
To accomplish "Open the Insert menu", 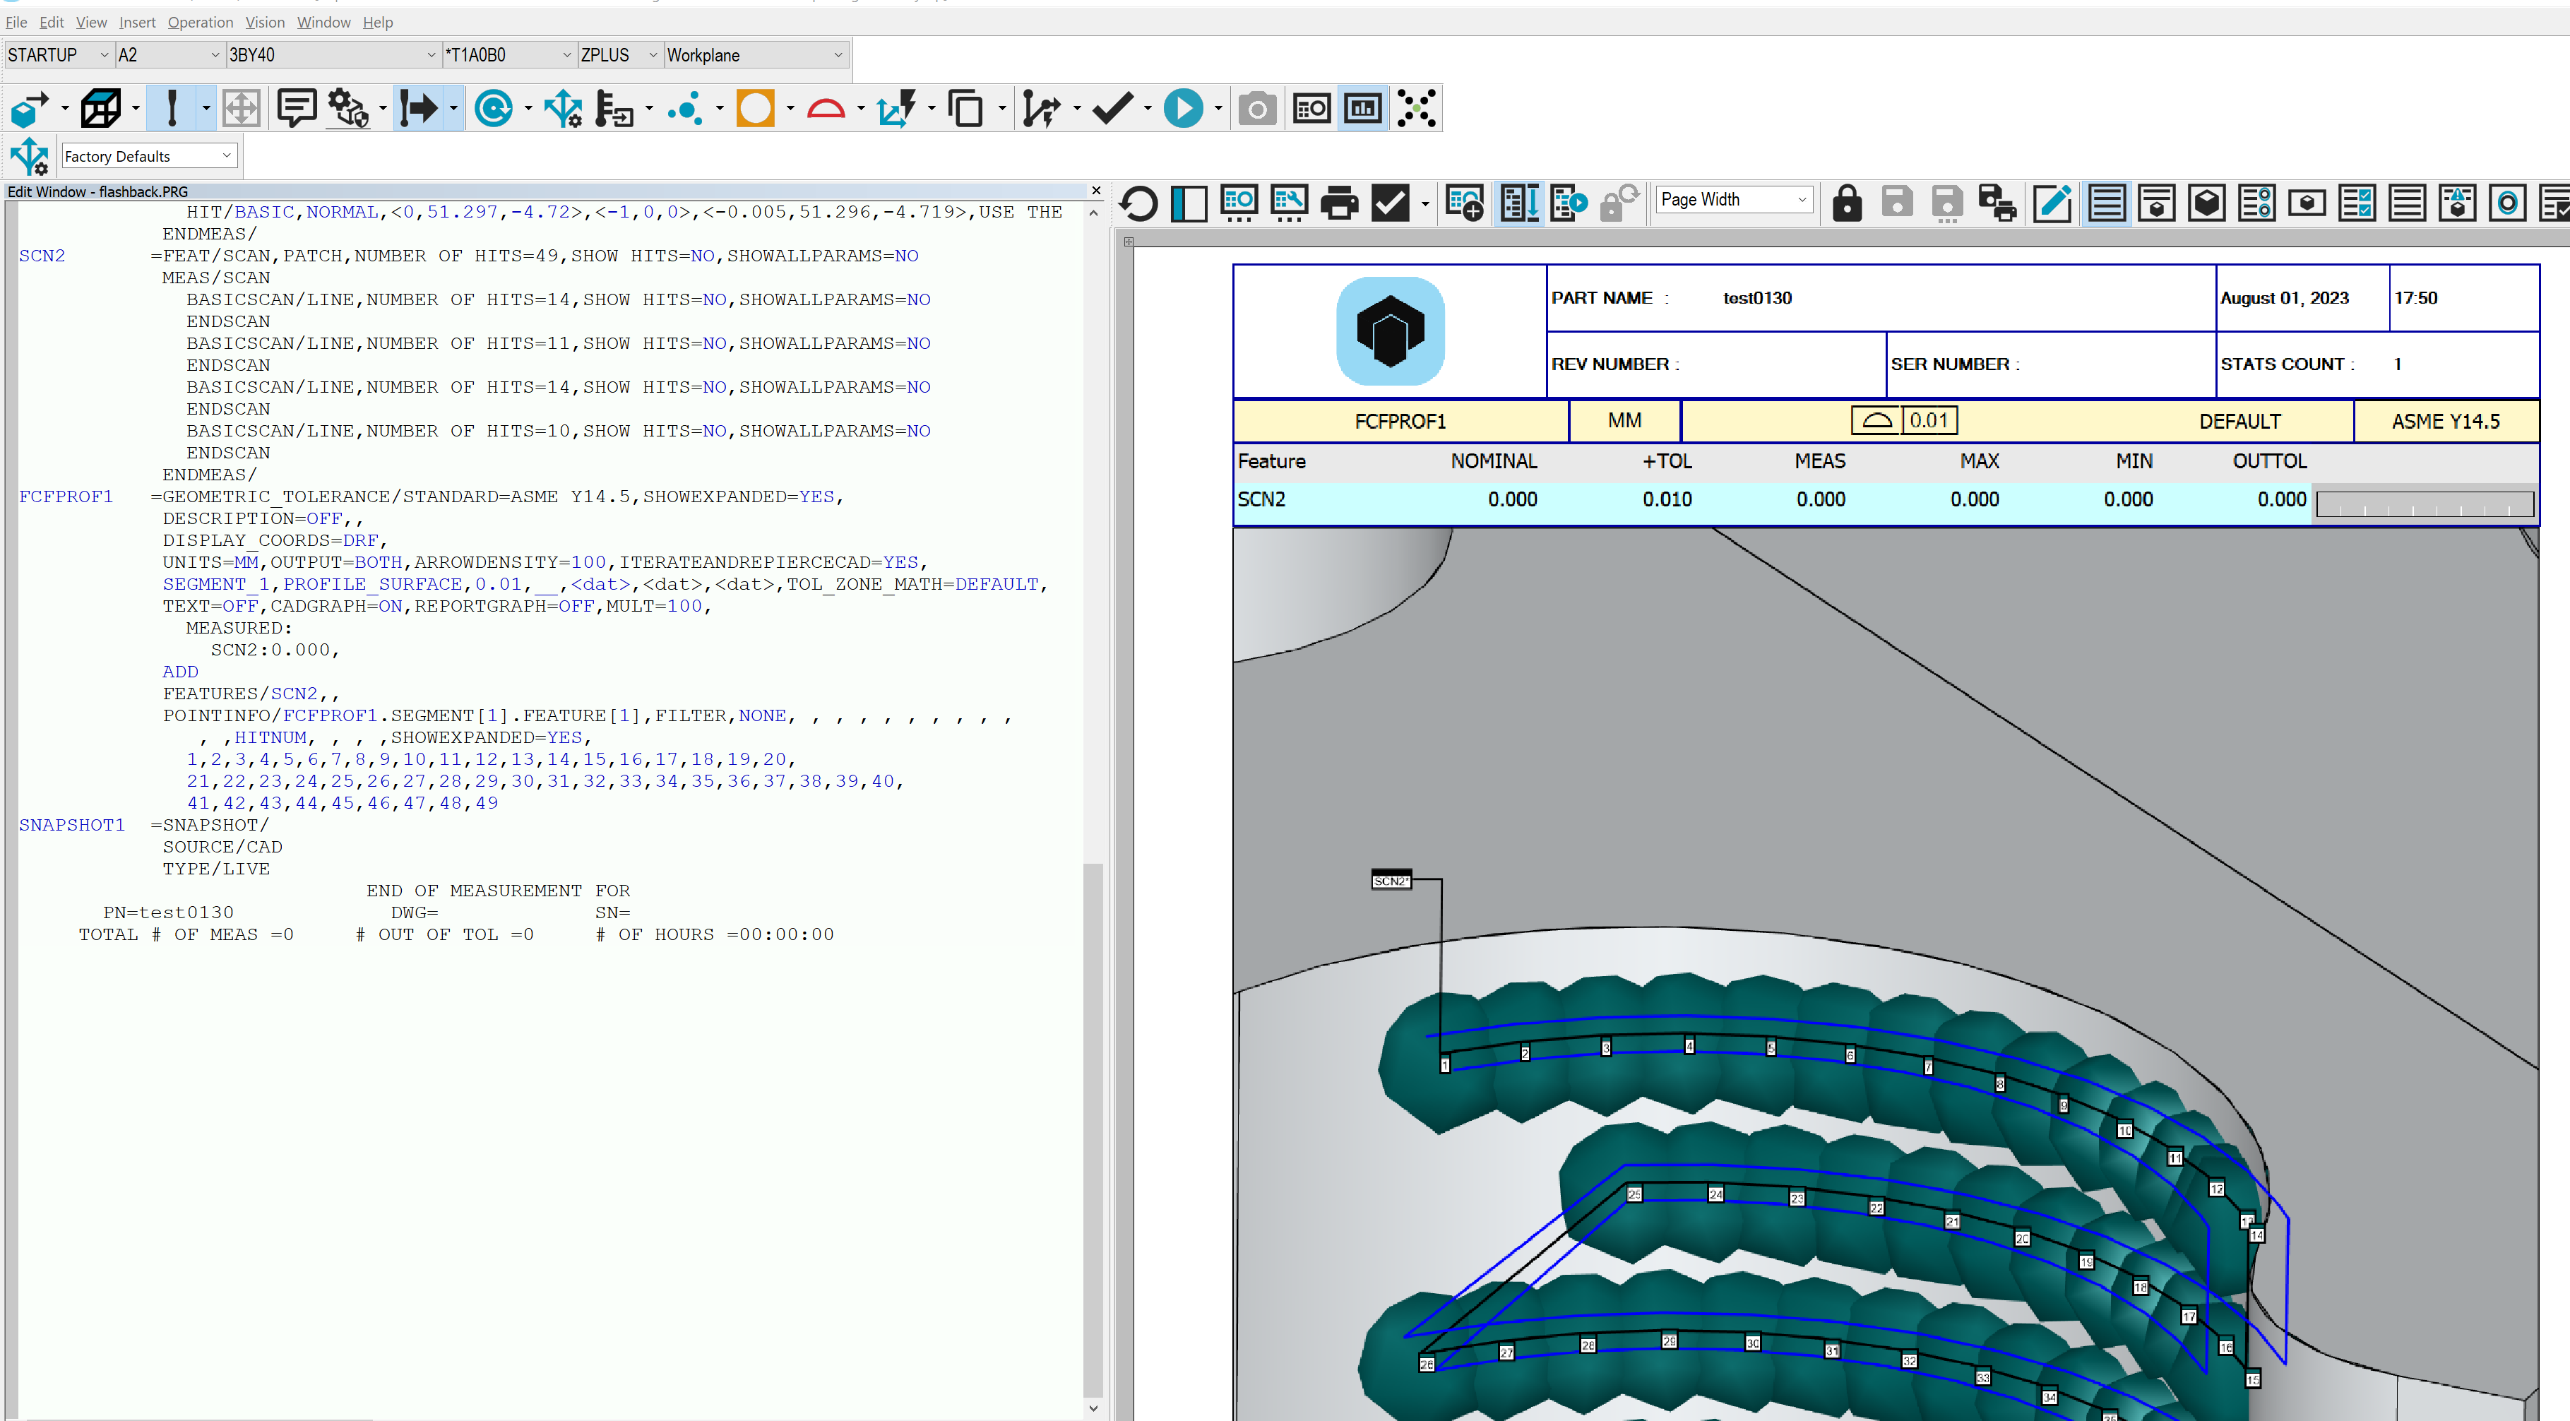I will pos(137,22).
